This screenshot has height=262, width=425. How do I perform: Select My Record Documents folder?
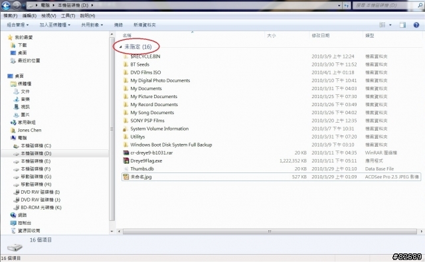coord(154,105)
